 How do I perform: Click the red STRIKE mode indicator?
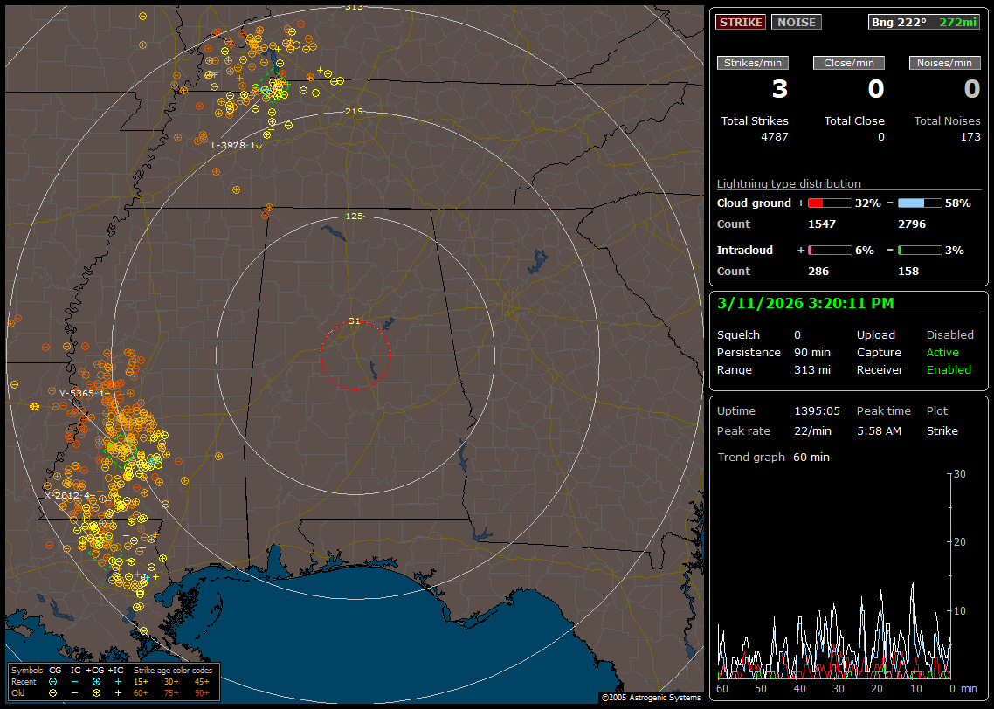click(741, 22)
